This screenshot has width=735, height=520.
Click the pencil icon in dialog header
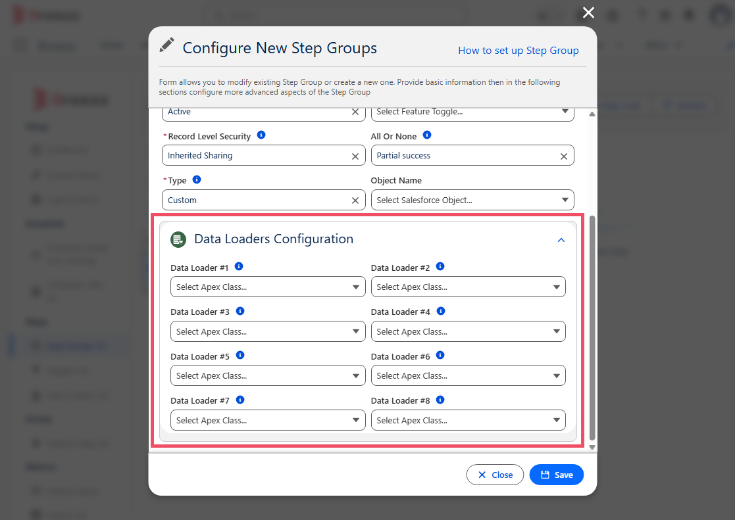click(x=166, y=45)
